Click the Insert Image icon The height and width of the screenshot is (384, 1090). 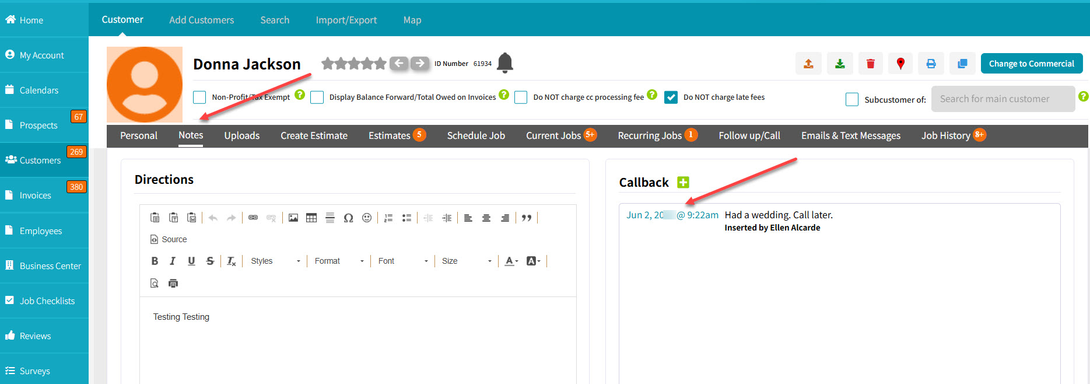293,218
